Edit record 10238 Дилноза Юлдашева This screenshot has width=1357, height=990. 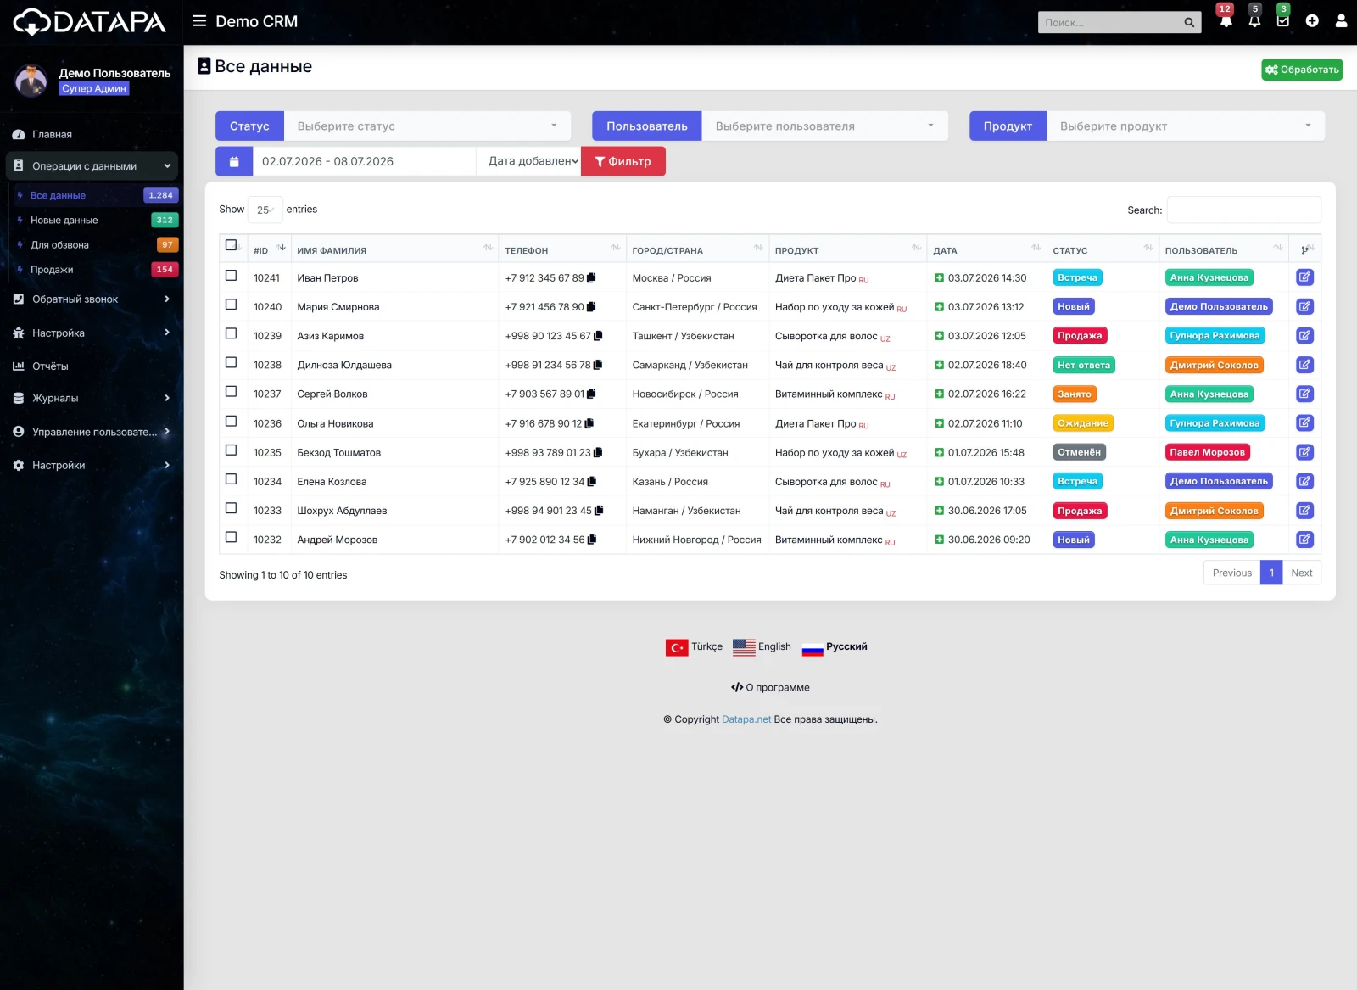[1304, 365]
